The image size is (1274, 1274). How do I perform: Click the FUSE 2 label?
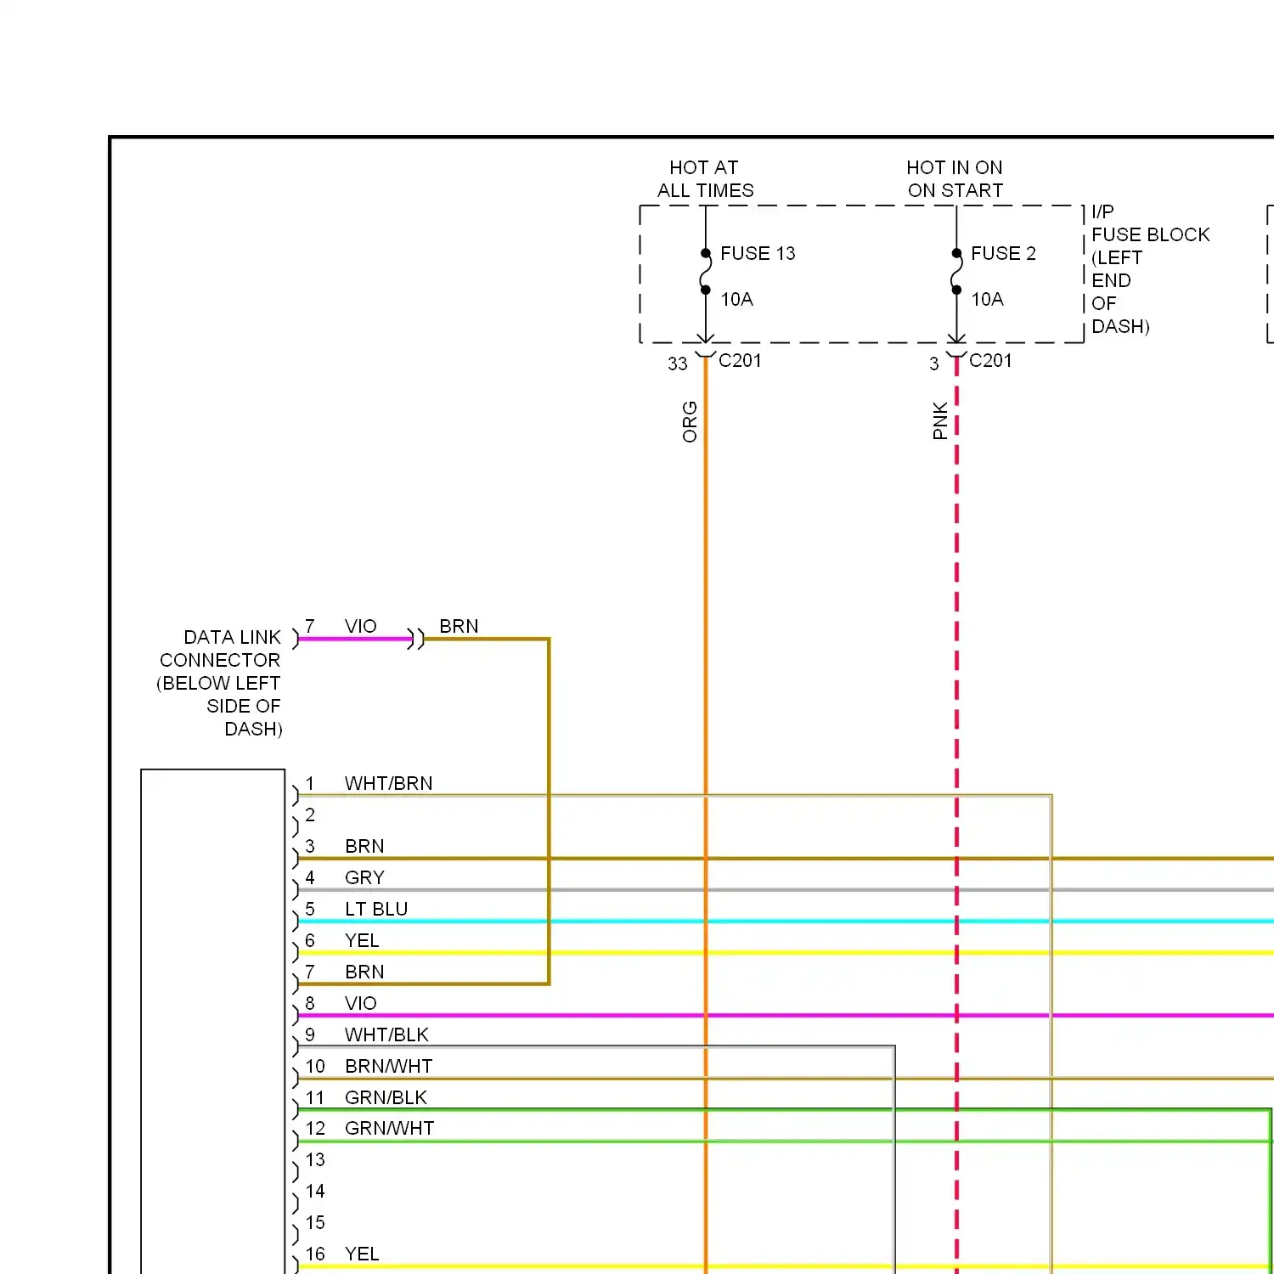1003,253
